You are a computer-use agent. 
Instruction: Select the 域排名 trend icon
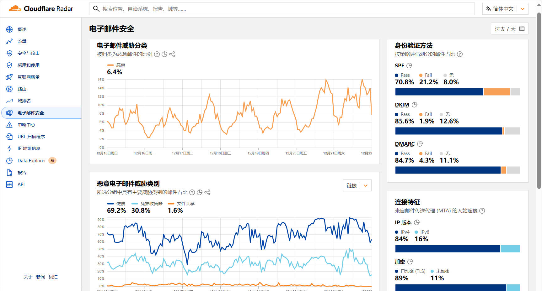pyautogui.click(x=9, y=101)
